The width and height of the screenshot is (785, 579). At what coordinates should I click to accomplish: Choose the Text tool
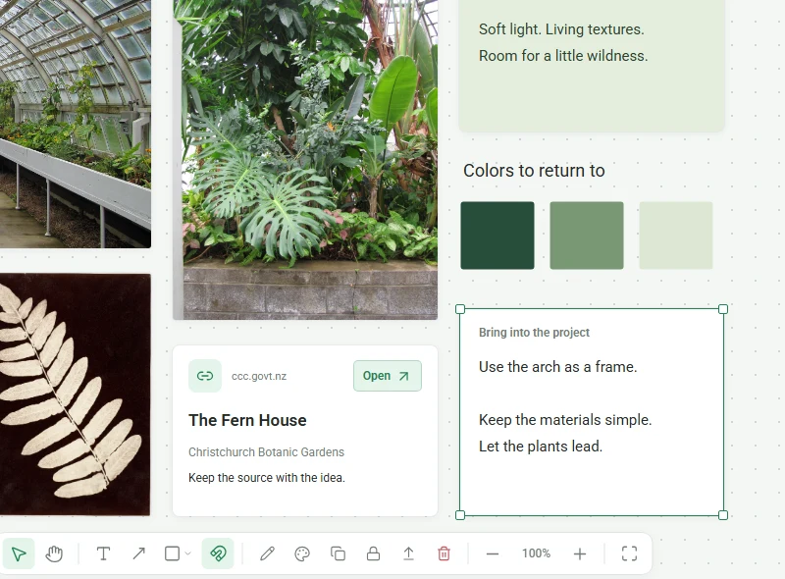[103, 553]
